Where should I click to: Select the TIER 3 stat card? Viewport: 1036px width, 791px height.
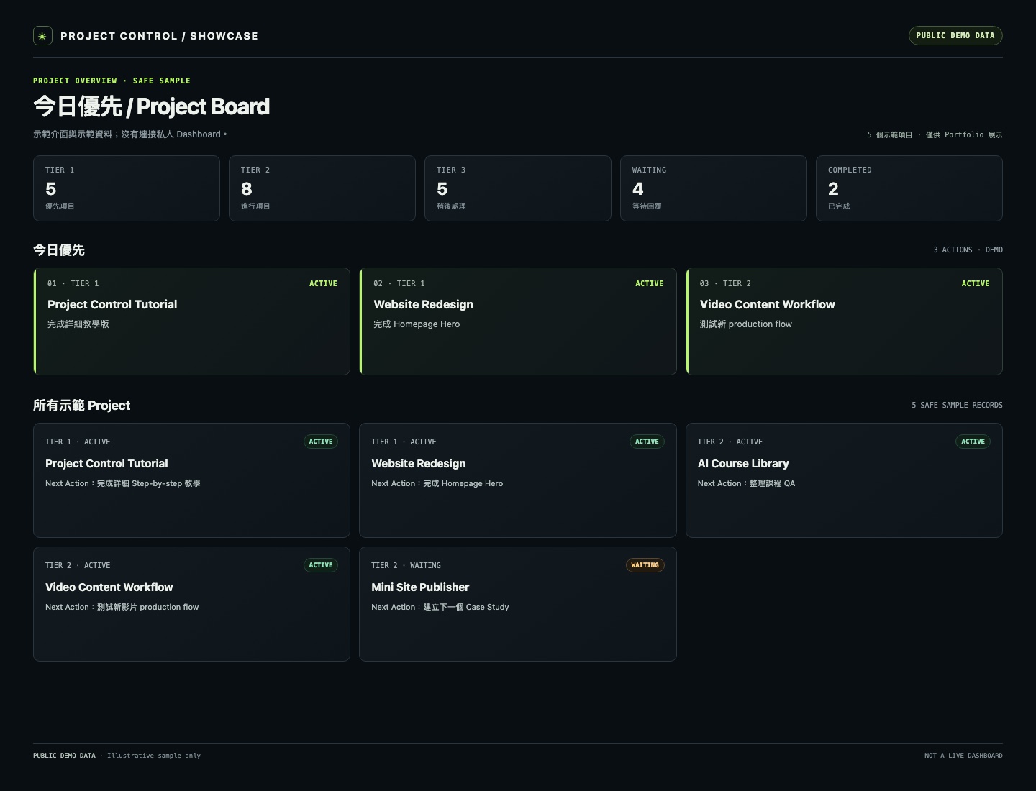coord(518,188)
